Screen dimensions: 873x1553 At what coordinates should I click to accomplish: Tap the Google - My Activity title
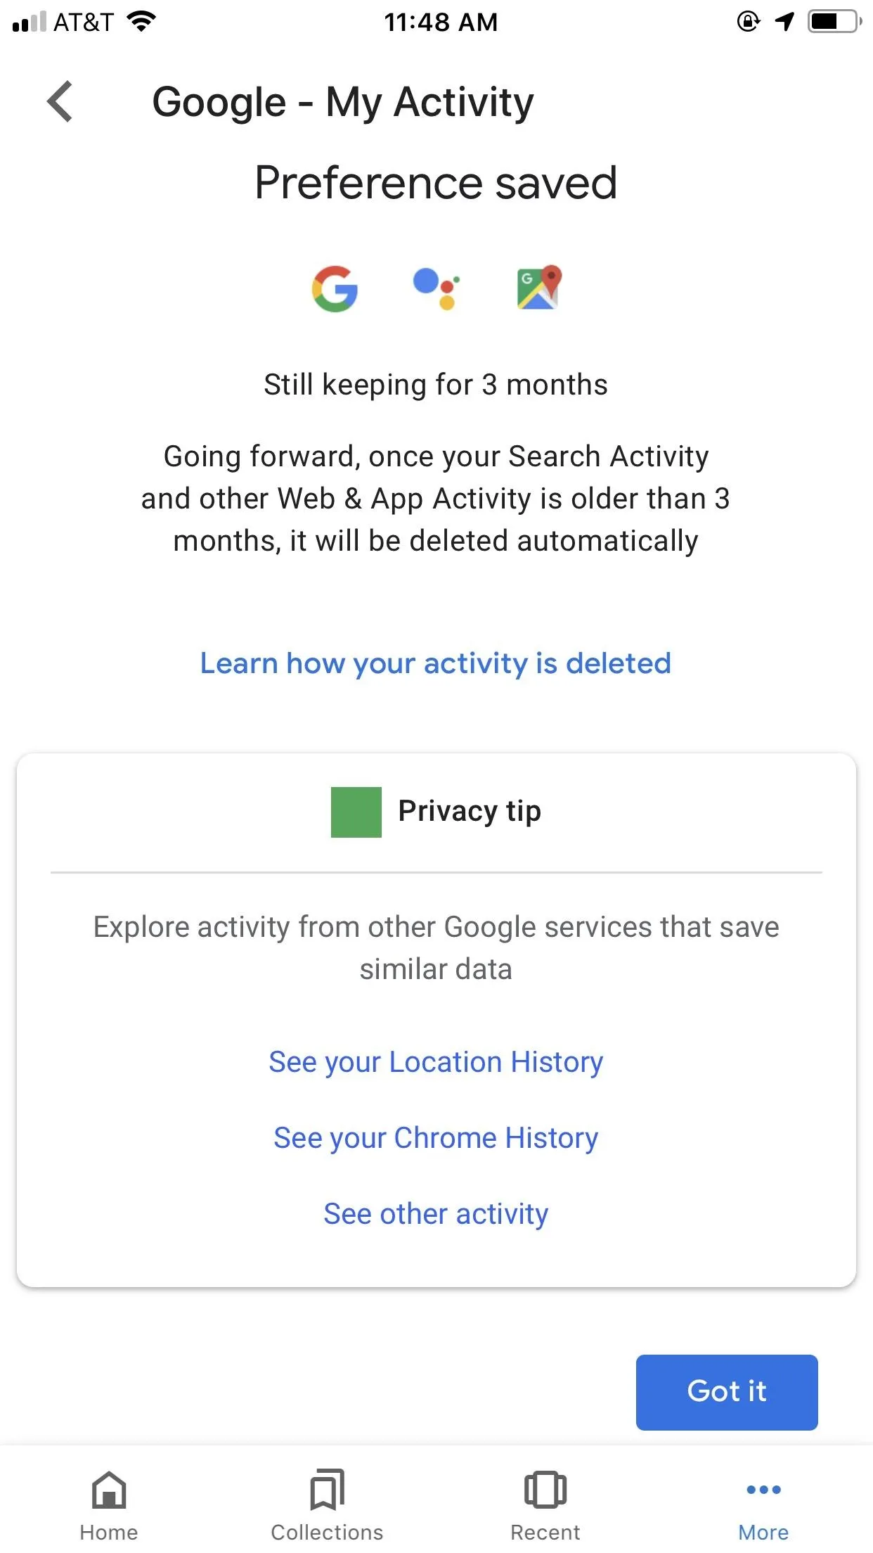coord(343,103)
